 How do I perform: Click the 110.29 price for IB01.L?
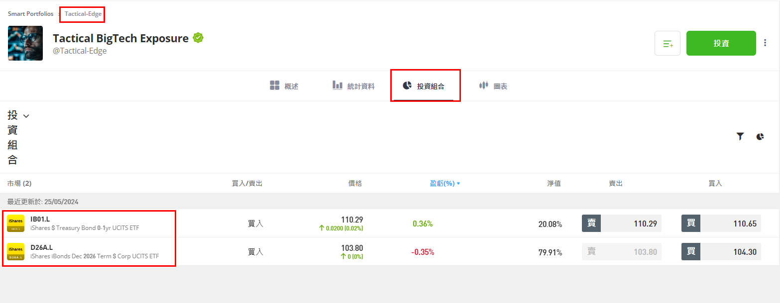pyautogui.click(x=352, y=220)
